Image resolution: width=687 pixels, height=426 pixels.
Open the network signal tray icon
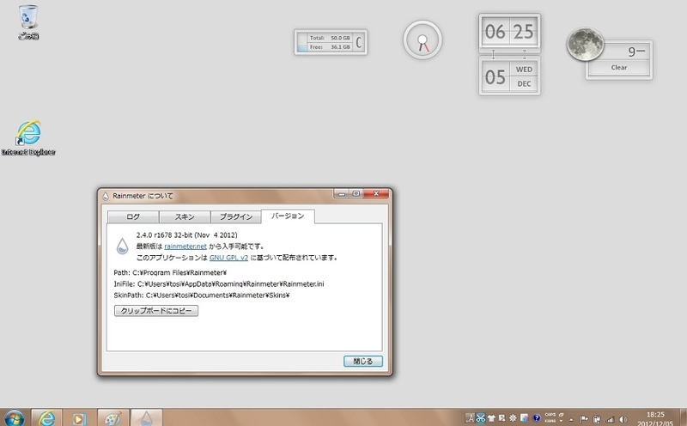coord(610,419)
